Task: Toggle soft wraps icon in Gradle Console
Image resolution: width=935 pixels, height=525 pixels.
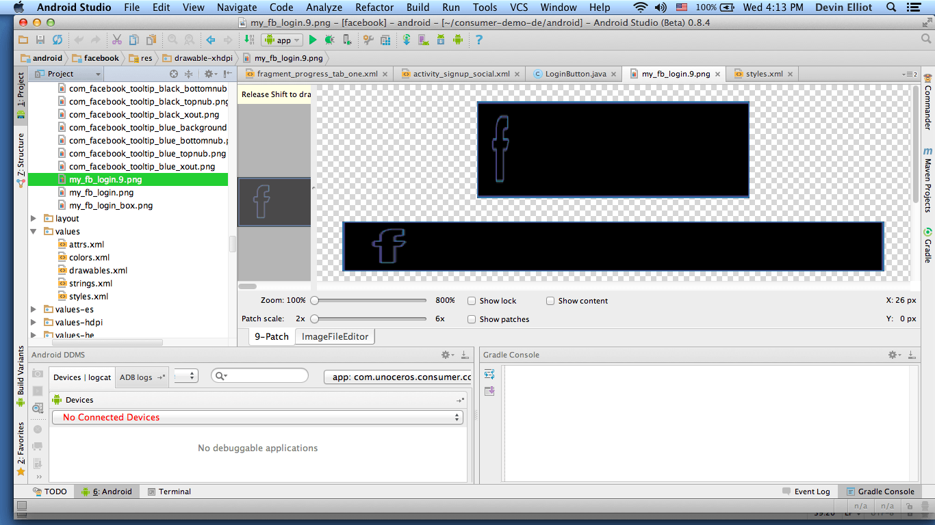Action: coord(489,375)
